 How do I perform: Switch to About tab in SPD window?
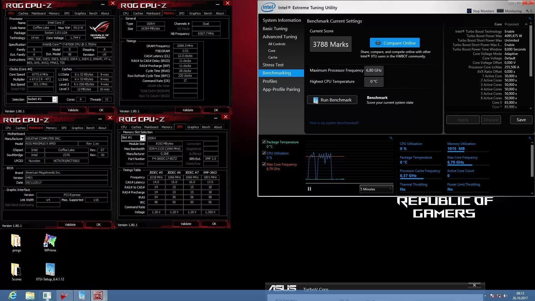click(x=218, y=127)
